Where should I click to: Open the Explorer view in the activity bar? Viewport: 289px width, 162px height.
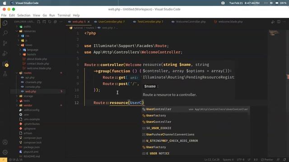(x=5, y=23)
